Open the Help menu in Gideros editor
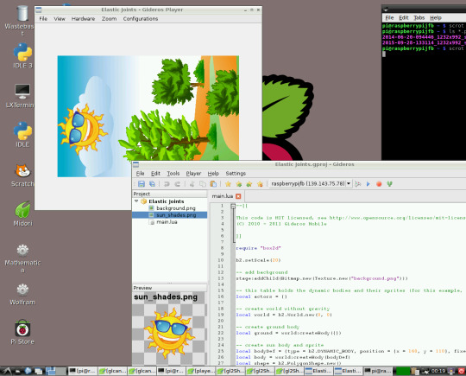The height and width of the screenshot is (376, 466). pos(213,173)
